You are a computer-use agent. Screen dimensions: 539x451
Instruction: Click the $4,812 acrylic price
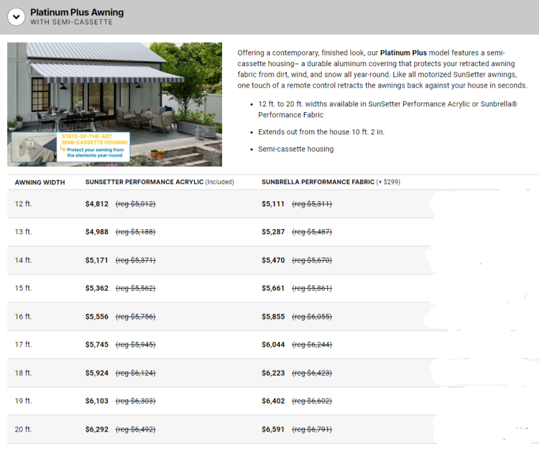pos(97,204)
